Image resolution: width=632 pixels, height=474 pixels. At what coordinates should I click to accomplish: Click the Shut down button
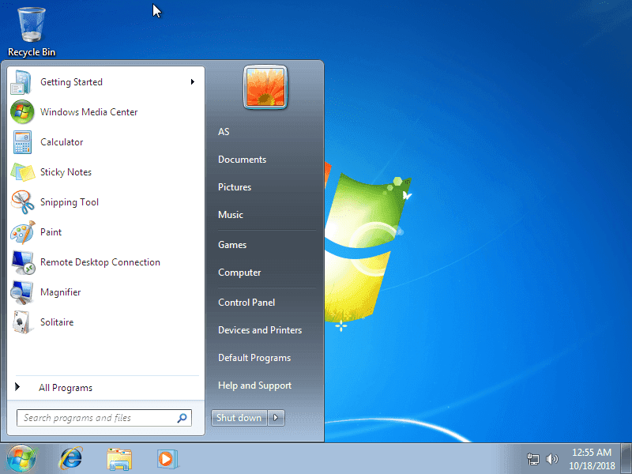point(239,417)
